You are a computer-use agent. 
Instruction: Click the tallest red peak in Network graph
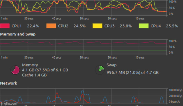click(57, 93)
